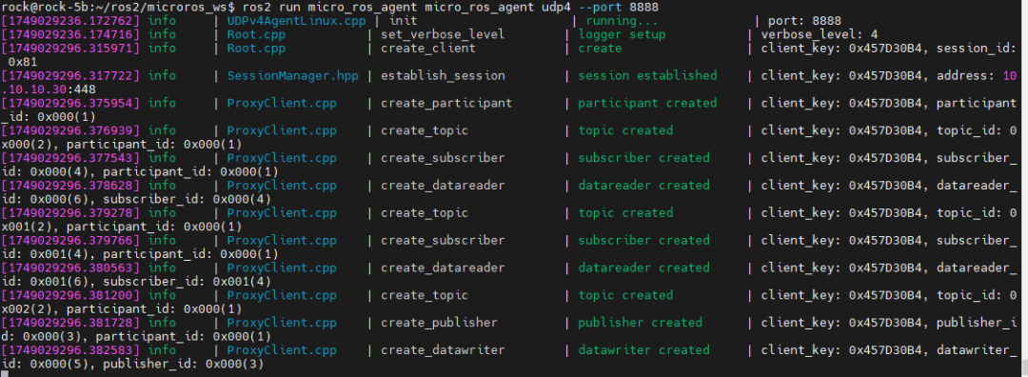The image size is (1028, 377).
Task: Click the establish_session function name
Action: (443, 75)
